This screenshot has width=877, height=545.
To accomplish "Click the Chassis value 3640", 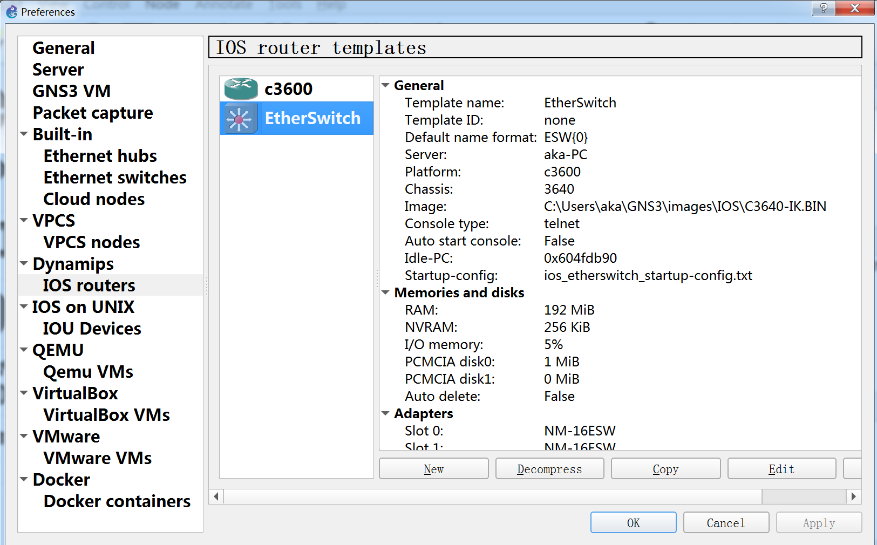I will [x=559, y=189].
